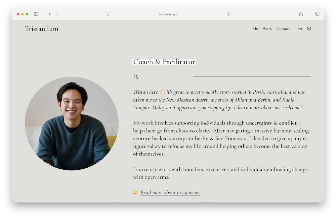Open the Contact navigation item
The width and height of the screenshot is (336, 218).
[x=283, y=29]
